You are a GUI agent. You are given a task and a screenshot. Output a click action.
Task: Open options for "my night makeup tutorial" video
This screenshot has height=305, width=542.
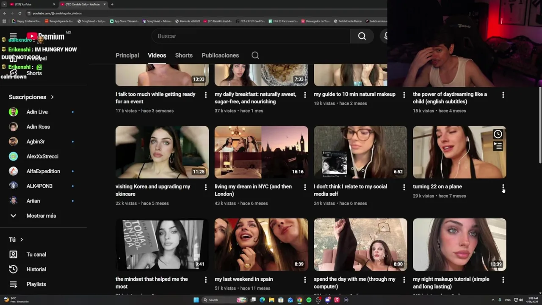click(x=503, y=280)
